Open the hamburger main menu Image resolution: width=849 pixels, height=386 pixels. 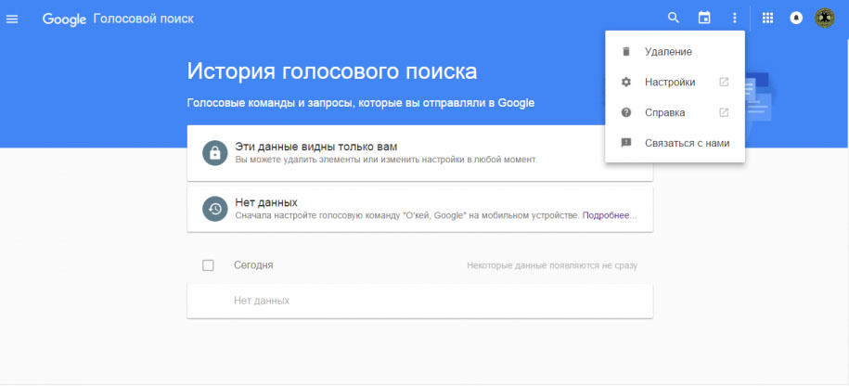point(12,19)
